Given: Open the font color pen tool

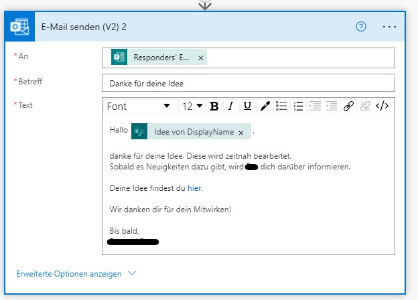Looking at the screenshot, I should click(x=265, y=106).
